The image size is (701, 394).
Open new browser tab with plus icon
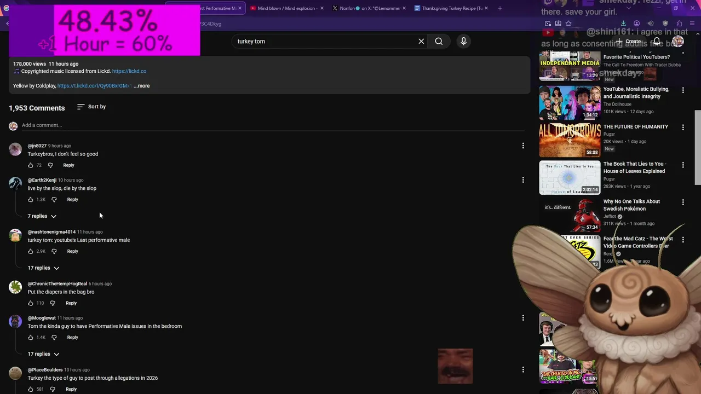[x=499, y=8]
